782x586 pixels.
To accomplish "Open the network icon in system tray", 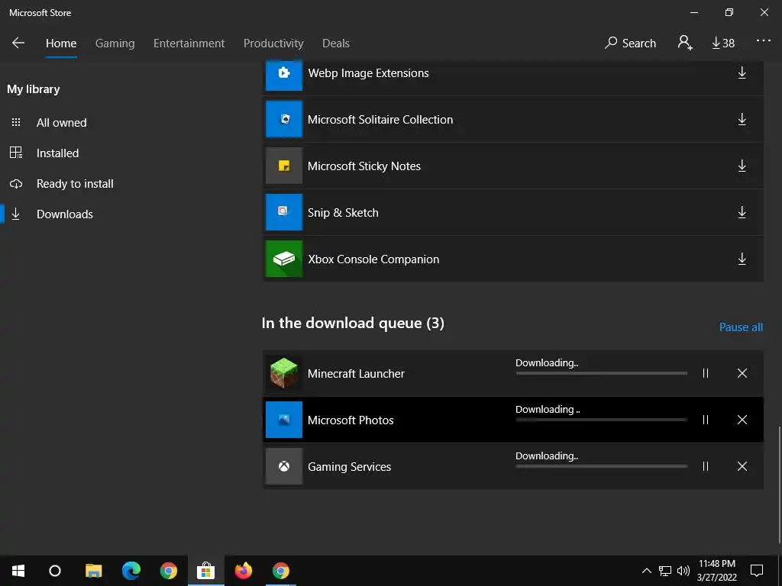I will coord(665,571).
